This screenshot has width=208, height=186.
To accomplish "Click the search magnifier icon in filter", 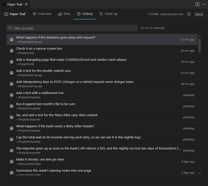I will point(10,28).
